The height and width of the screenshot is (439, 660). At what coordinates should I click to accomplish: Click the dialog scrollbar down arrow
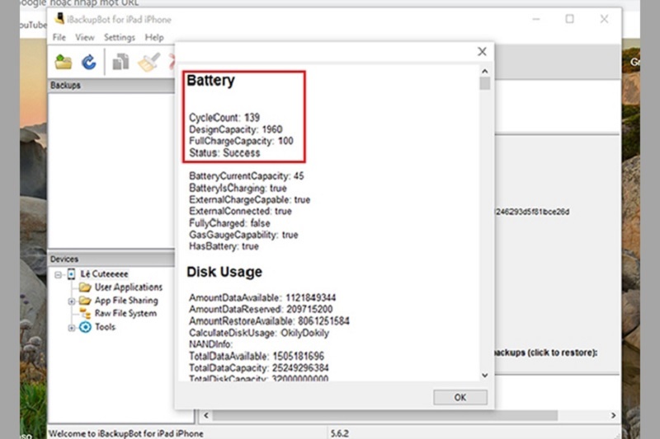[484, 375]
